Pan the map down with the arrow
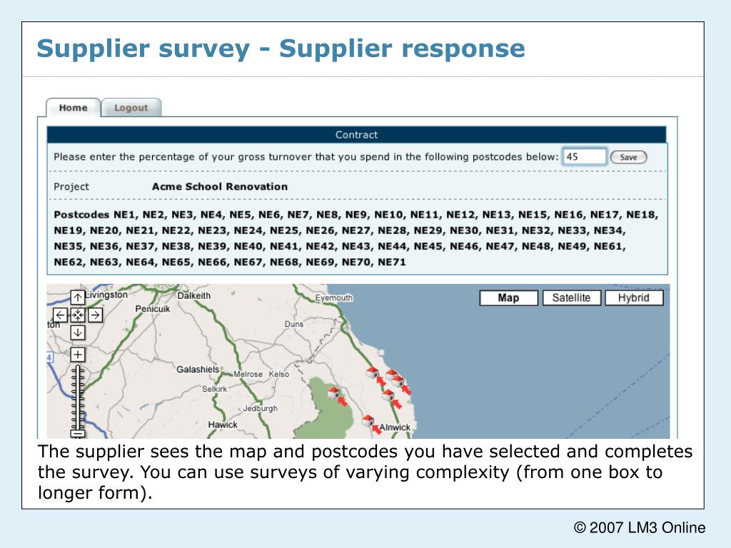Image resolution: width=731 pixels, height=548 pixels. [78, 333]
